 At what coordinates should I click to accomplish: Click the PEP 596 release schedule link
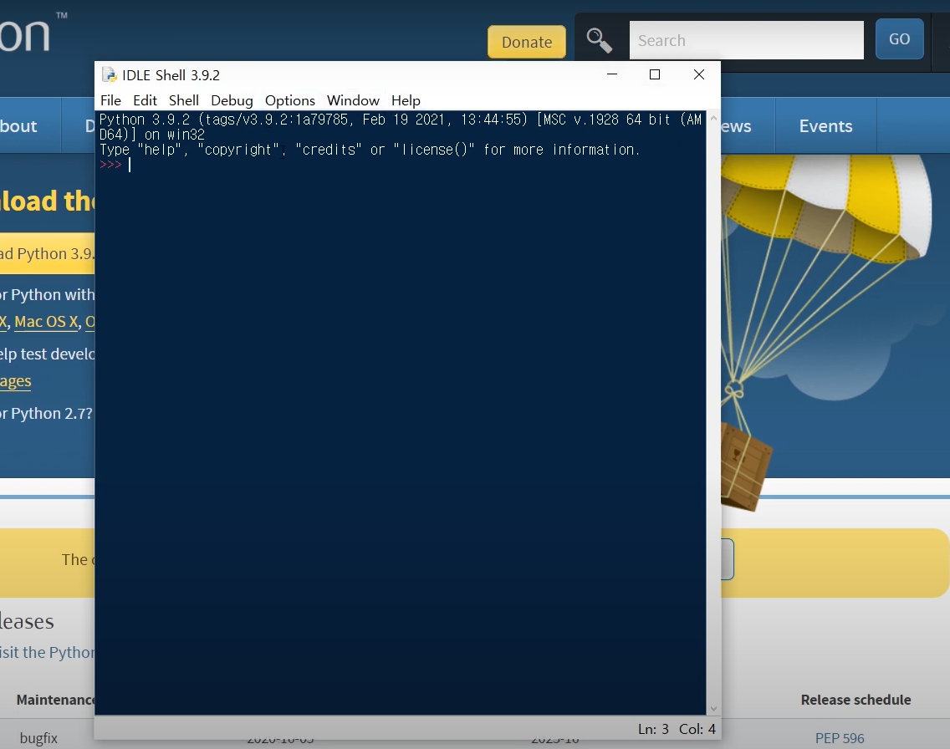pos(839,738)
